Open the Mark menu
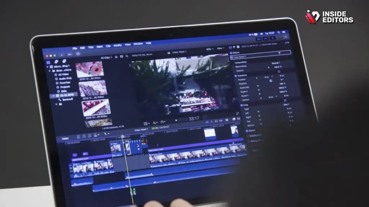The image size is (369, 207). click(99, 47)
